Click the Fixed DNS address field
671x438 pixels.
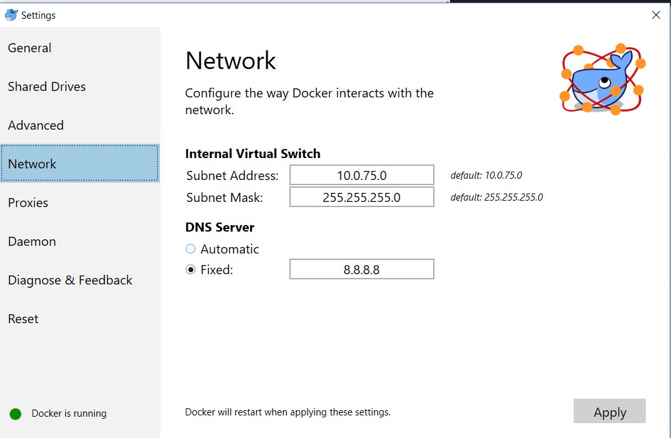click(362, 269)
